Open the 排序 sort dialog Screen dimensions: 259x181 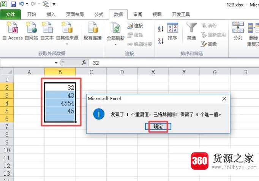[172, 31]
